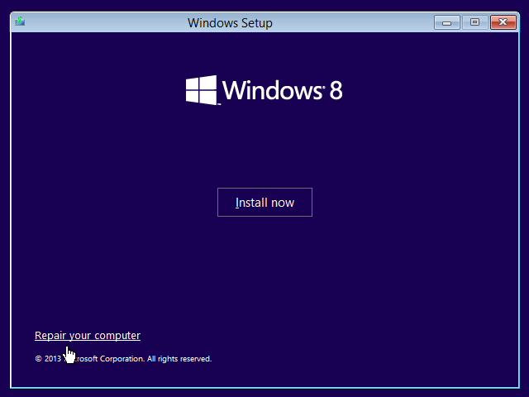Open the Windows Setup system menu icon
Viewport: 529px width, 397px height.
[20, 22]
